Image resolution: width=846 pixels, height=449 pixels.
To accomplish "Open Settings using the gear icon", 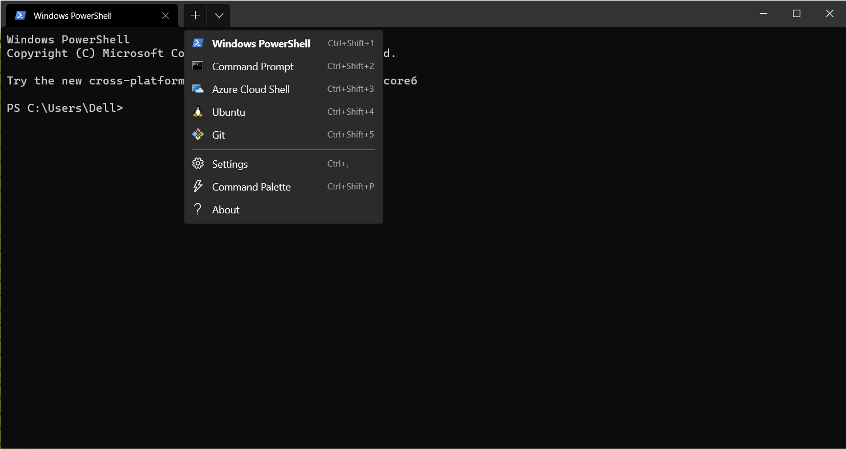I will coord(198,164).
